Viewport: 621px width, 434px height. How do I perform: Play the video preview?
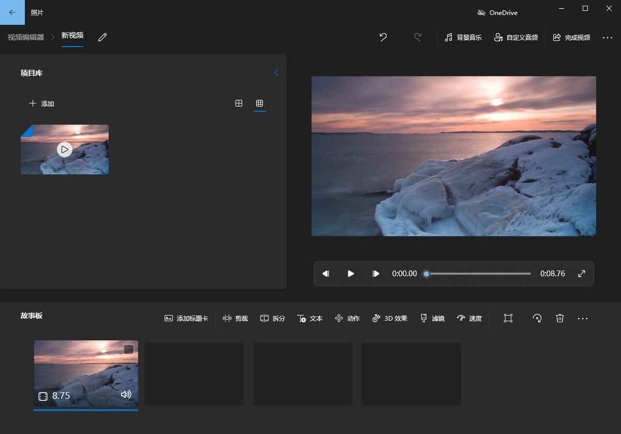(x=351, y=274)
